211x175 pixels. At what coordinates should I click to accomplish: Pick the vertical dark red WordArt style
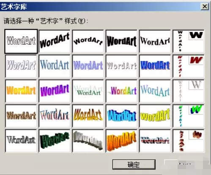pos(189,66)
